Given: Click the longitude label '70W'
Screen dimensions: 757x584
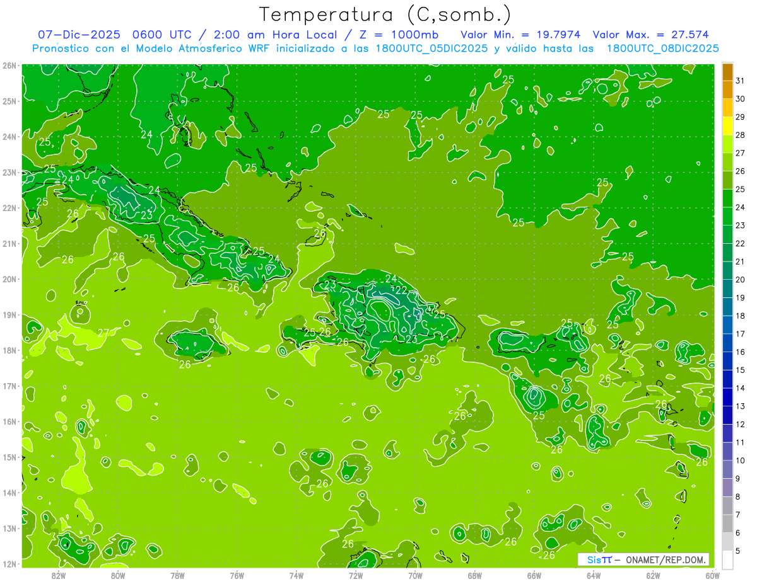Looking at the screenshot, I should click(415, 575).
